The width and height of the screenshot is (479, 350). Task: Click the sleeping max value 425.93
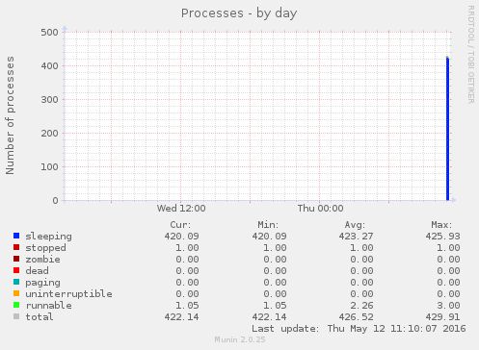click(442, 237)
